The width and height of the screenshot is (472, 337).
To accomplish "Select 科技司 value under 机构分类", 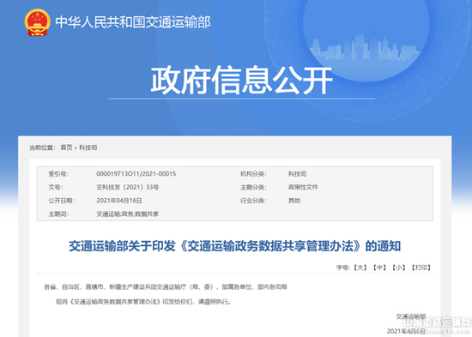I will (x=297, y=173).
